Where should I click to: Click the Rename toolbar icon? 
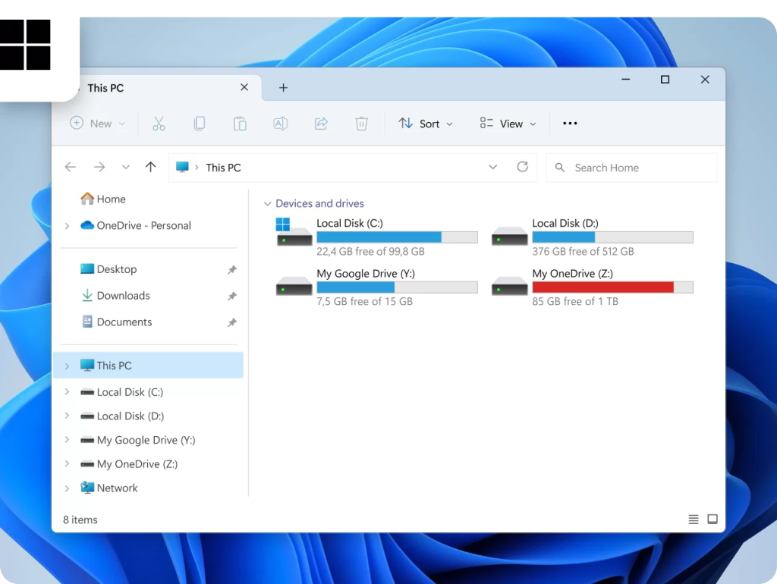pyautogui.click(x=280, y=123)
